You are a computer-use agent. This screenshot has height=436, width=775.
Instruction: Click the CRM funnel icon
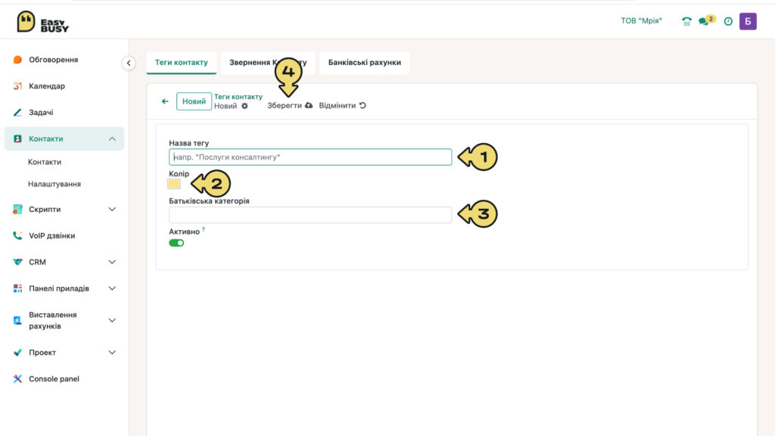coord(17,262)
